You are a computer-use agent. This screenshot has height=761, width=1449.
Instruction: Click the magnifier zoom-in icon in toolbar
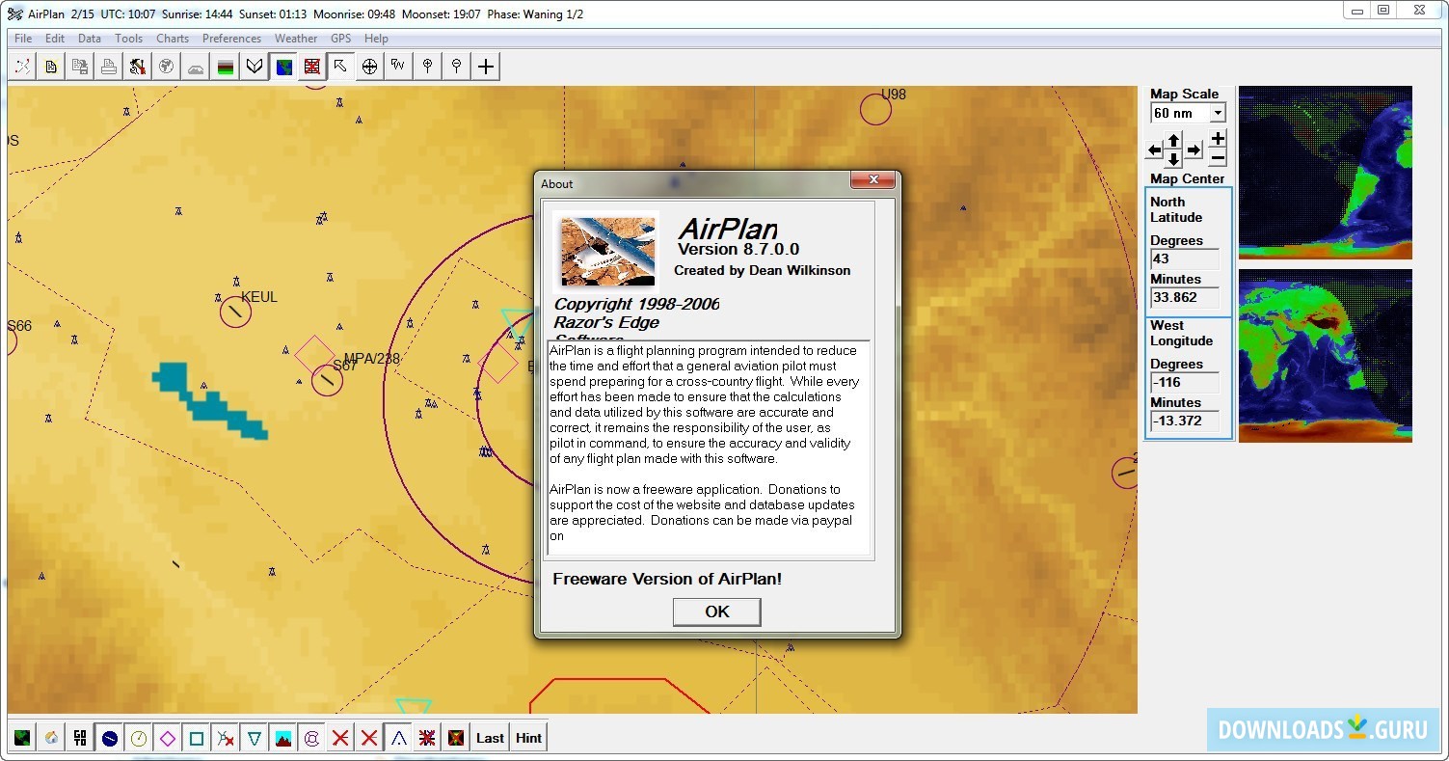[x=427, y=66]
